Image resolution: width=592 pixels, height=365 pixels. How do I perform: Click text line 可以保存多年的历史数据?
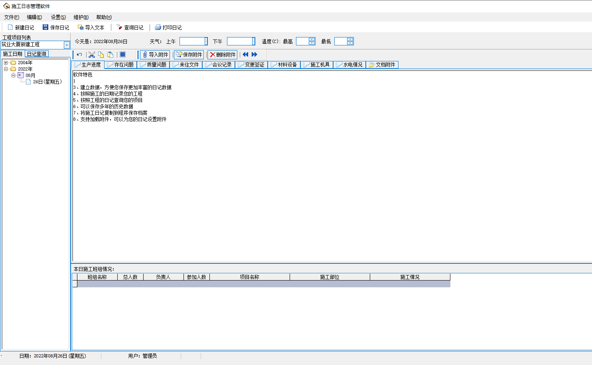(107, 106)
